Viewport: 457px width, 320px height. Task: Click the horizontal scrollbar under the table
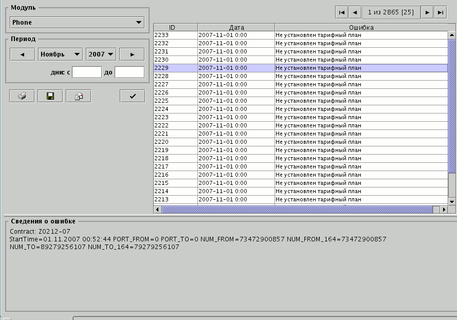coord(297,210)
